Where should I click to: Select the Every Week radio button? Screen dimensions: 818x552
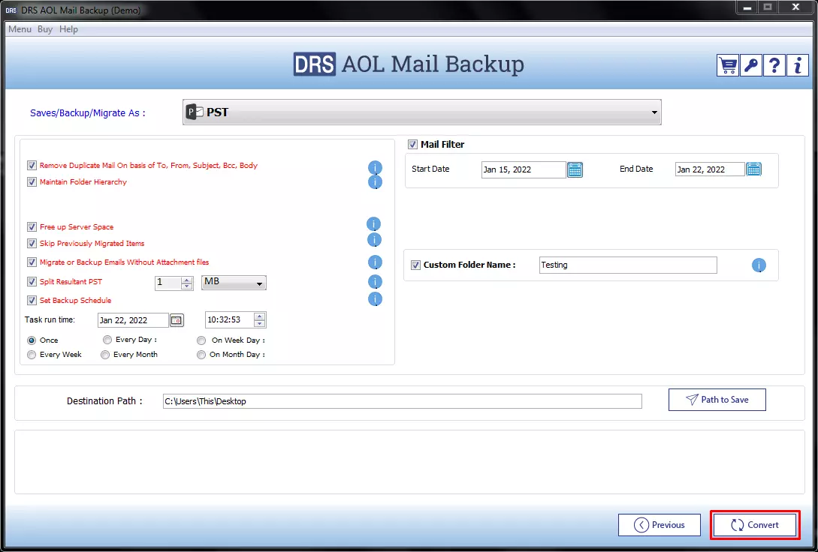[32, 355]
